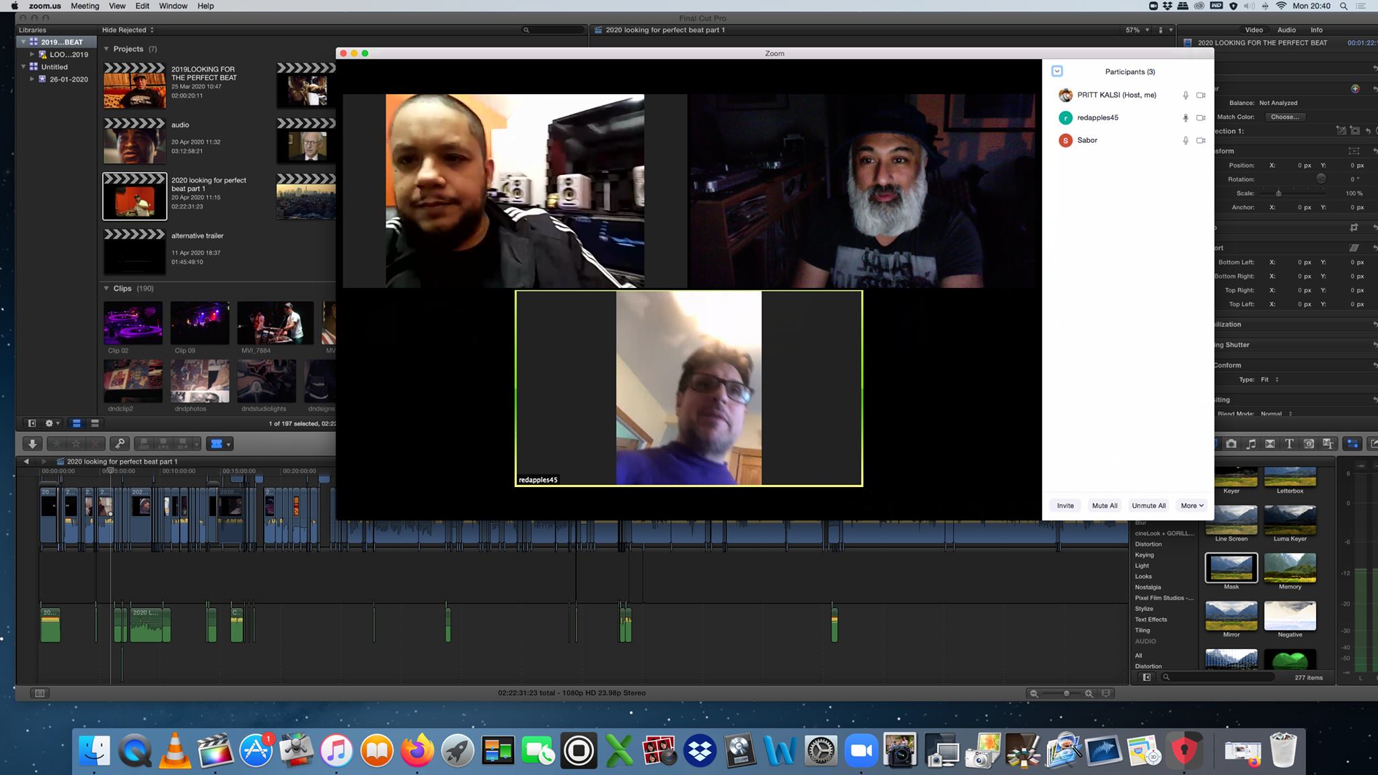The image size is (1378, 775).
Task: Toggle Sabor's video camera icon
Action: pos(1200,141)
